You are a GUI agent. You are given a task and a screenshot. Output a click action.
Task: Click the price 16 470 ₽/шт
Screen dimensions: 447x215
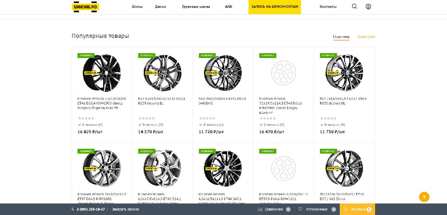click(272, 132)
